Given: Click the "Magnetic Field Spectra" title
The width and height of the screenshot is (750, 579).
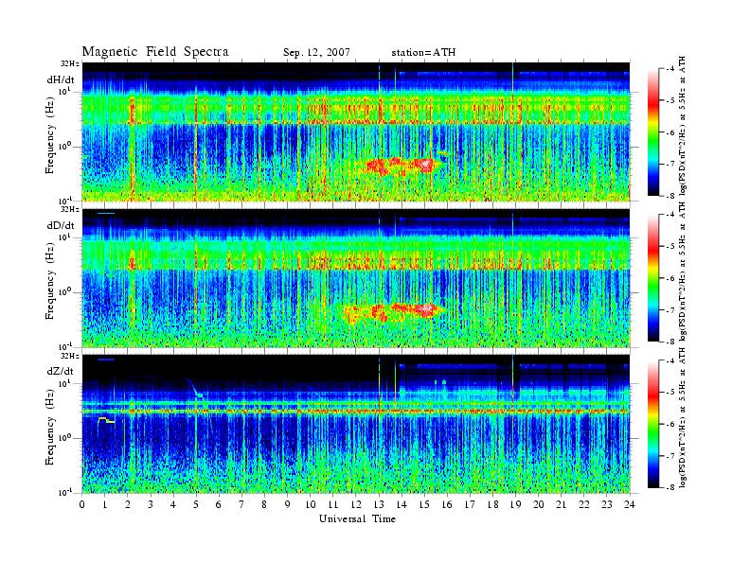Looking at the screenshot, I should point(155,52).
